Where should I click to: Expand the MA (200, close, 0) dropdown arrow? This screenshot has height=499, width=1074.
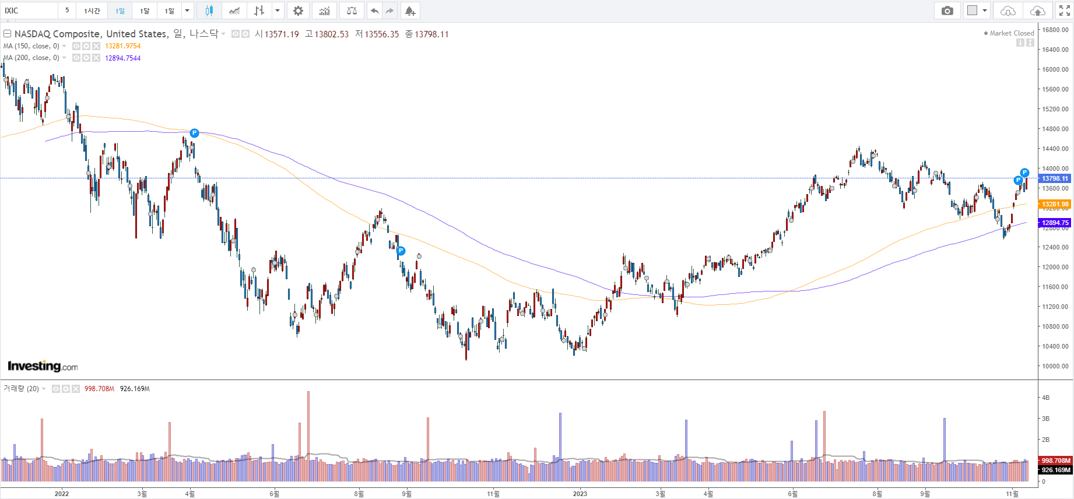(x=64, y=58)
